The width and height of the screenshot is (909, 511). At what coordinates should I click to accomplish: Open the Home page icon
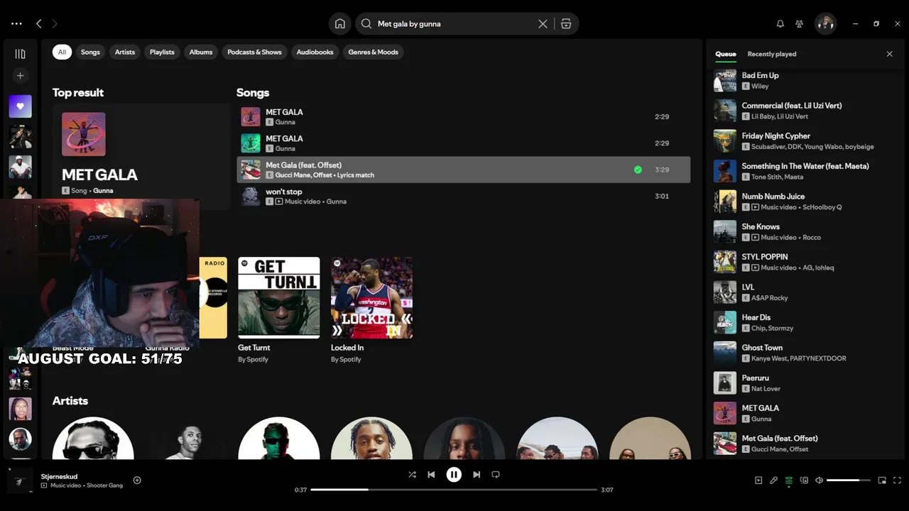click(340, 23)
